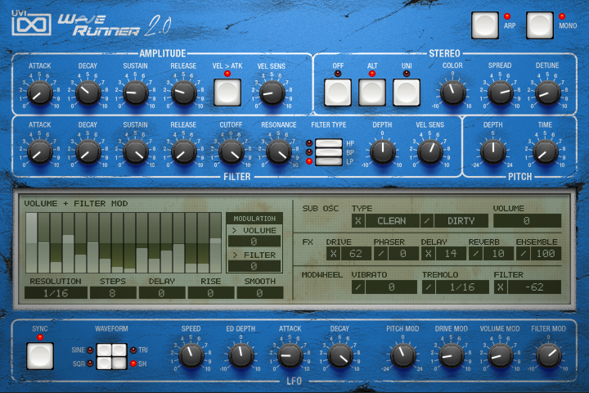Click the SMOOTH value field

click(x=260, y=293)
